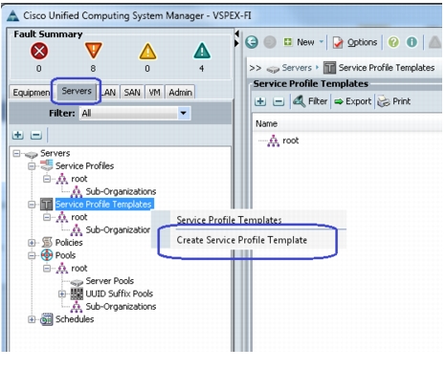The width and height of the screenshot is (446, 369).
Task: Select Create Service Profile Template menu entry
Action: coord(242,240)
